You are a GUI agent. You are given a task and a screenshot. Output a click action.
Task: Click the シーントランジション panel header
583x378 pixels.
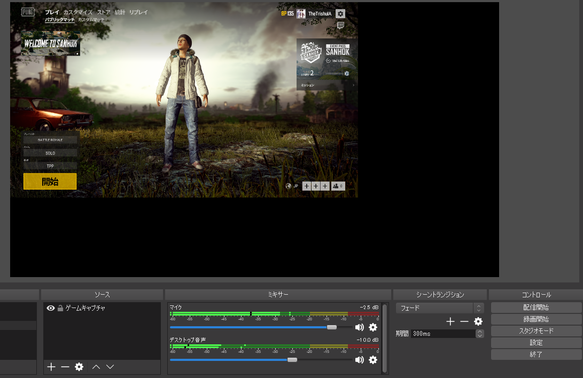[x=440, y=295]
